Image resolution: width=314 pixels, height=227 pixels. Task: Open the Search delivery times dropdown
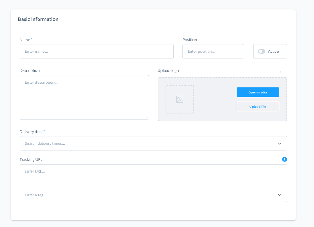pos(153,143)
